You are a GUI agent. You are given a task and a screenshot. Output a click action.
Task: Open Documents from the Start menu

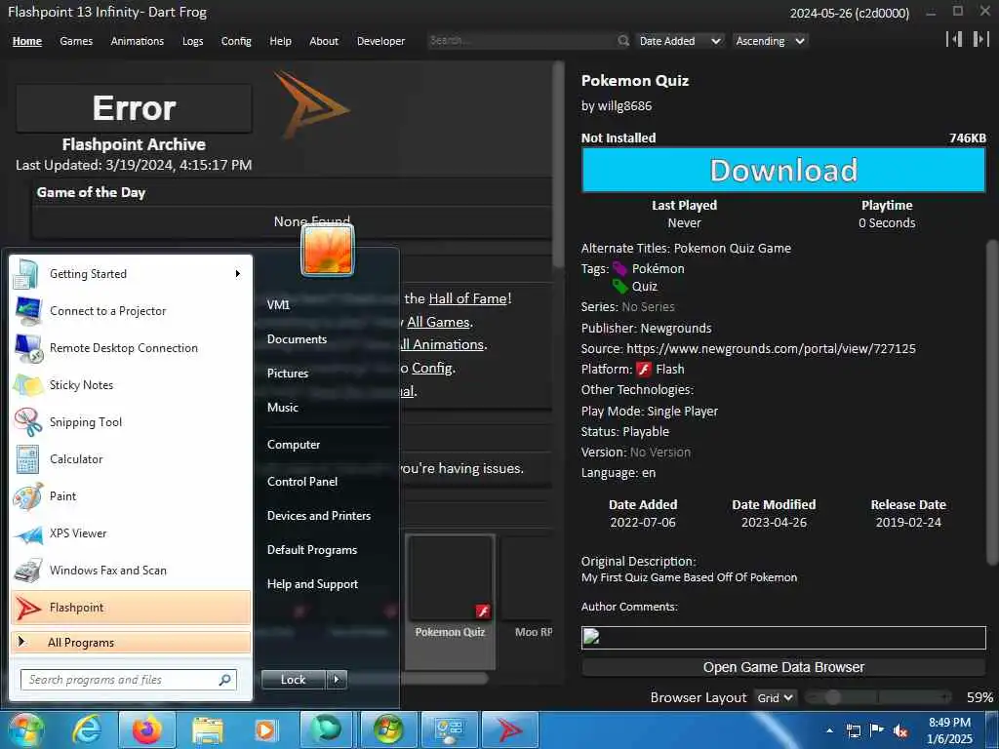(x=297, y=339)
